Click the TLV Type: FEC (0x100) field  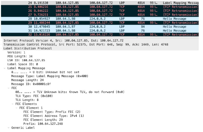point(34,96)
